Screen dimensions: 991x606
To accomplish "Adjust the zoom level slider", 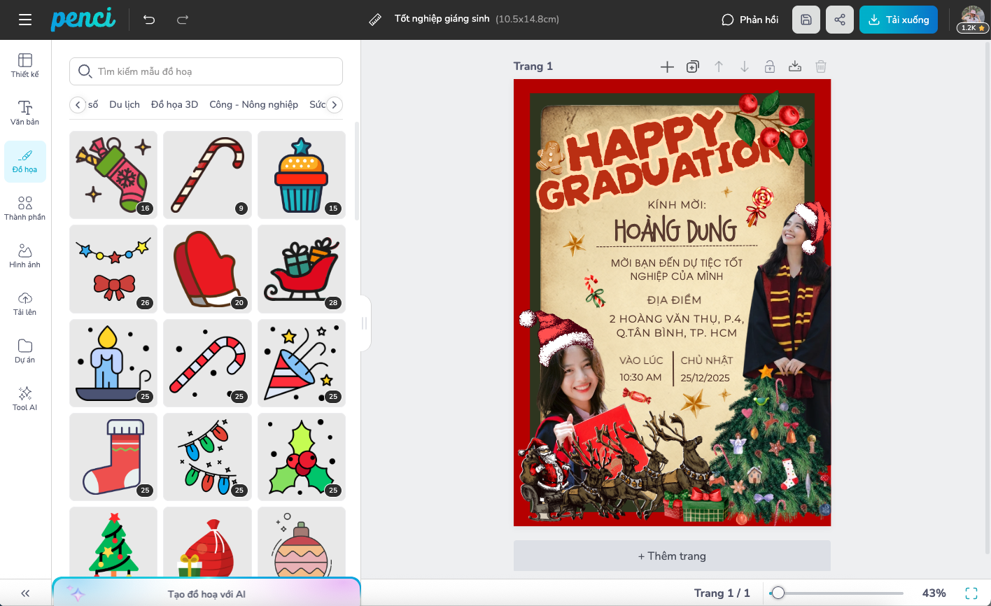I will pyautogui.click(x=778, y=593).
